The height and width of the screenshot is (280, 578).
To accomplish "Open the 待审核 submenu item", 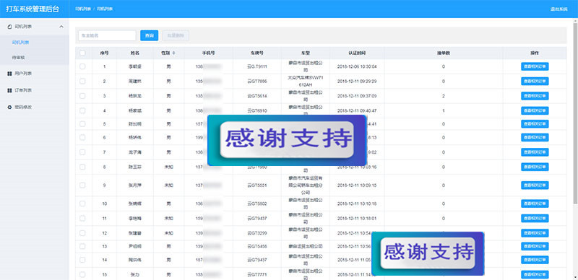I will tap(19, 58).
